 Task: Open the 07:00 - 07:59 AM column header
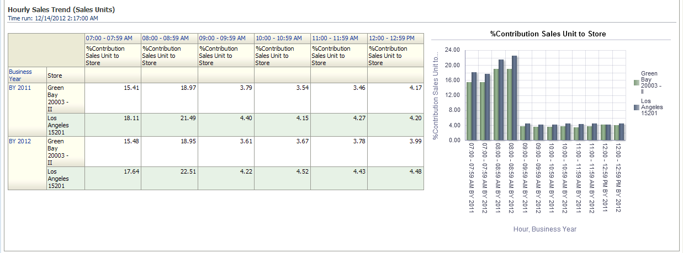point(109,39)
